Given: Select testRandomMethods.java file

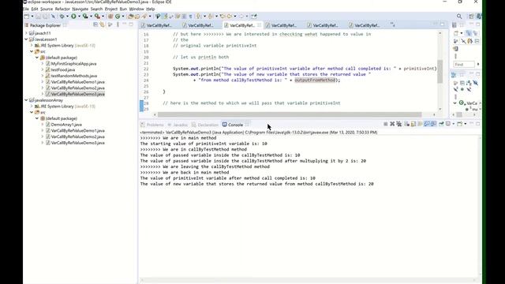Looking at the screenshot, I should point(74,76).
